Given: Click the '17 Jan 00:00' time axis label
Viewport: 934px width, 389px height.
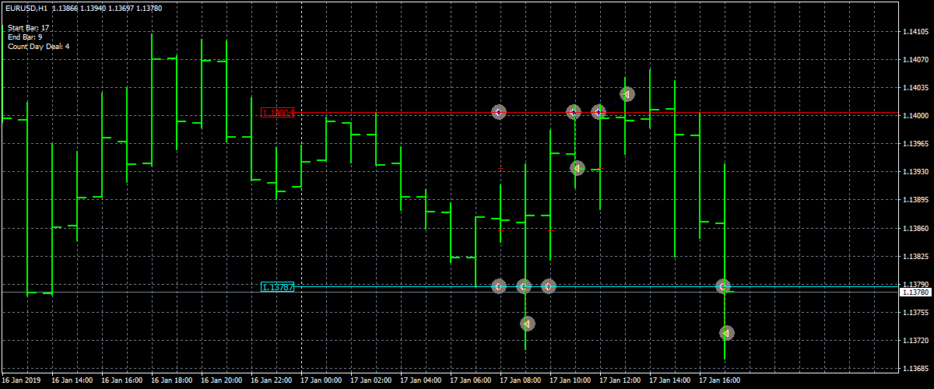Looking at the screenshot, I should pos(321,381).
